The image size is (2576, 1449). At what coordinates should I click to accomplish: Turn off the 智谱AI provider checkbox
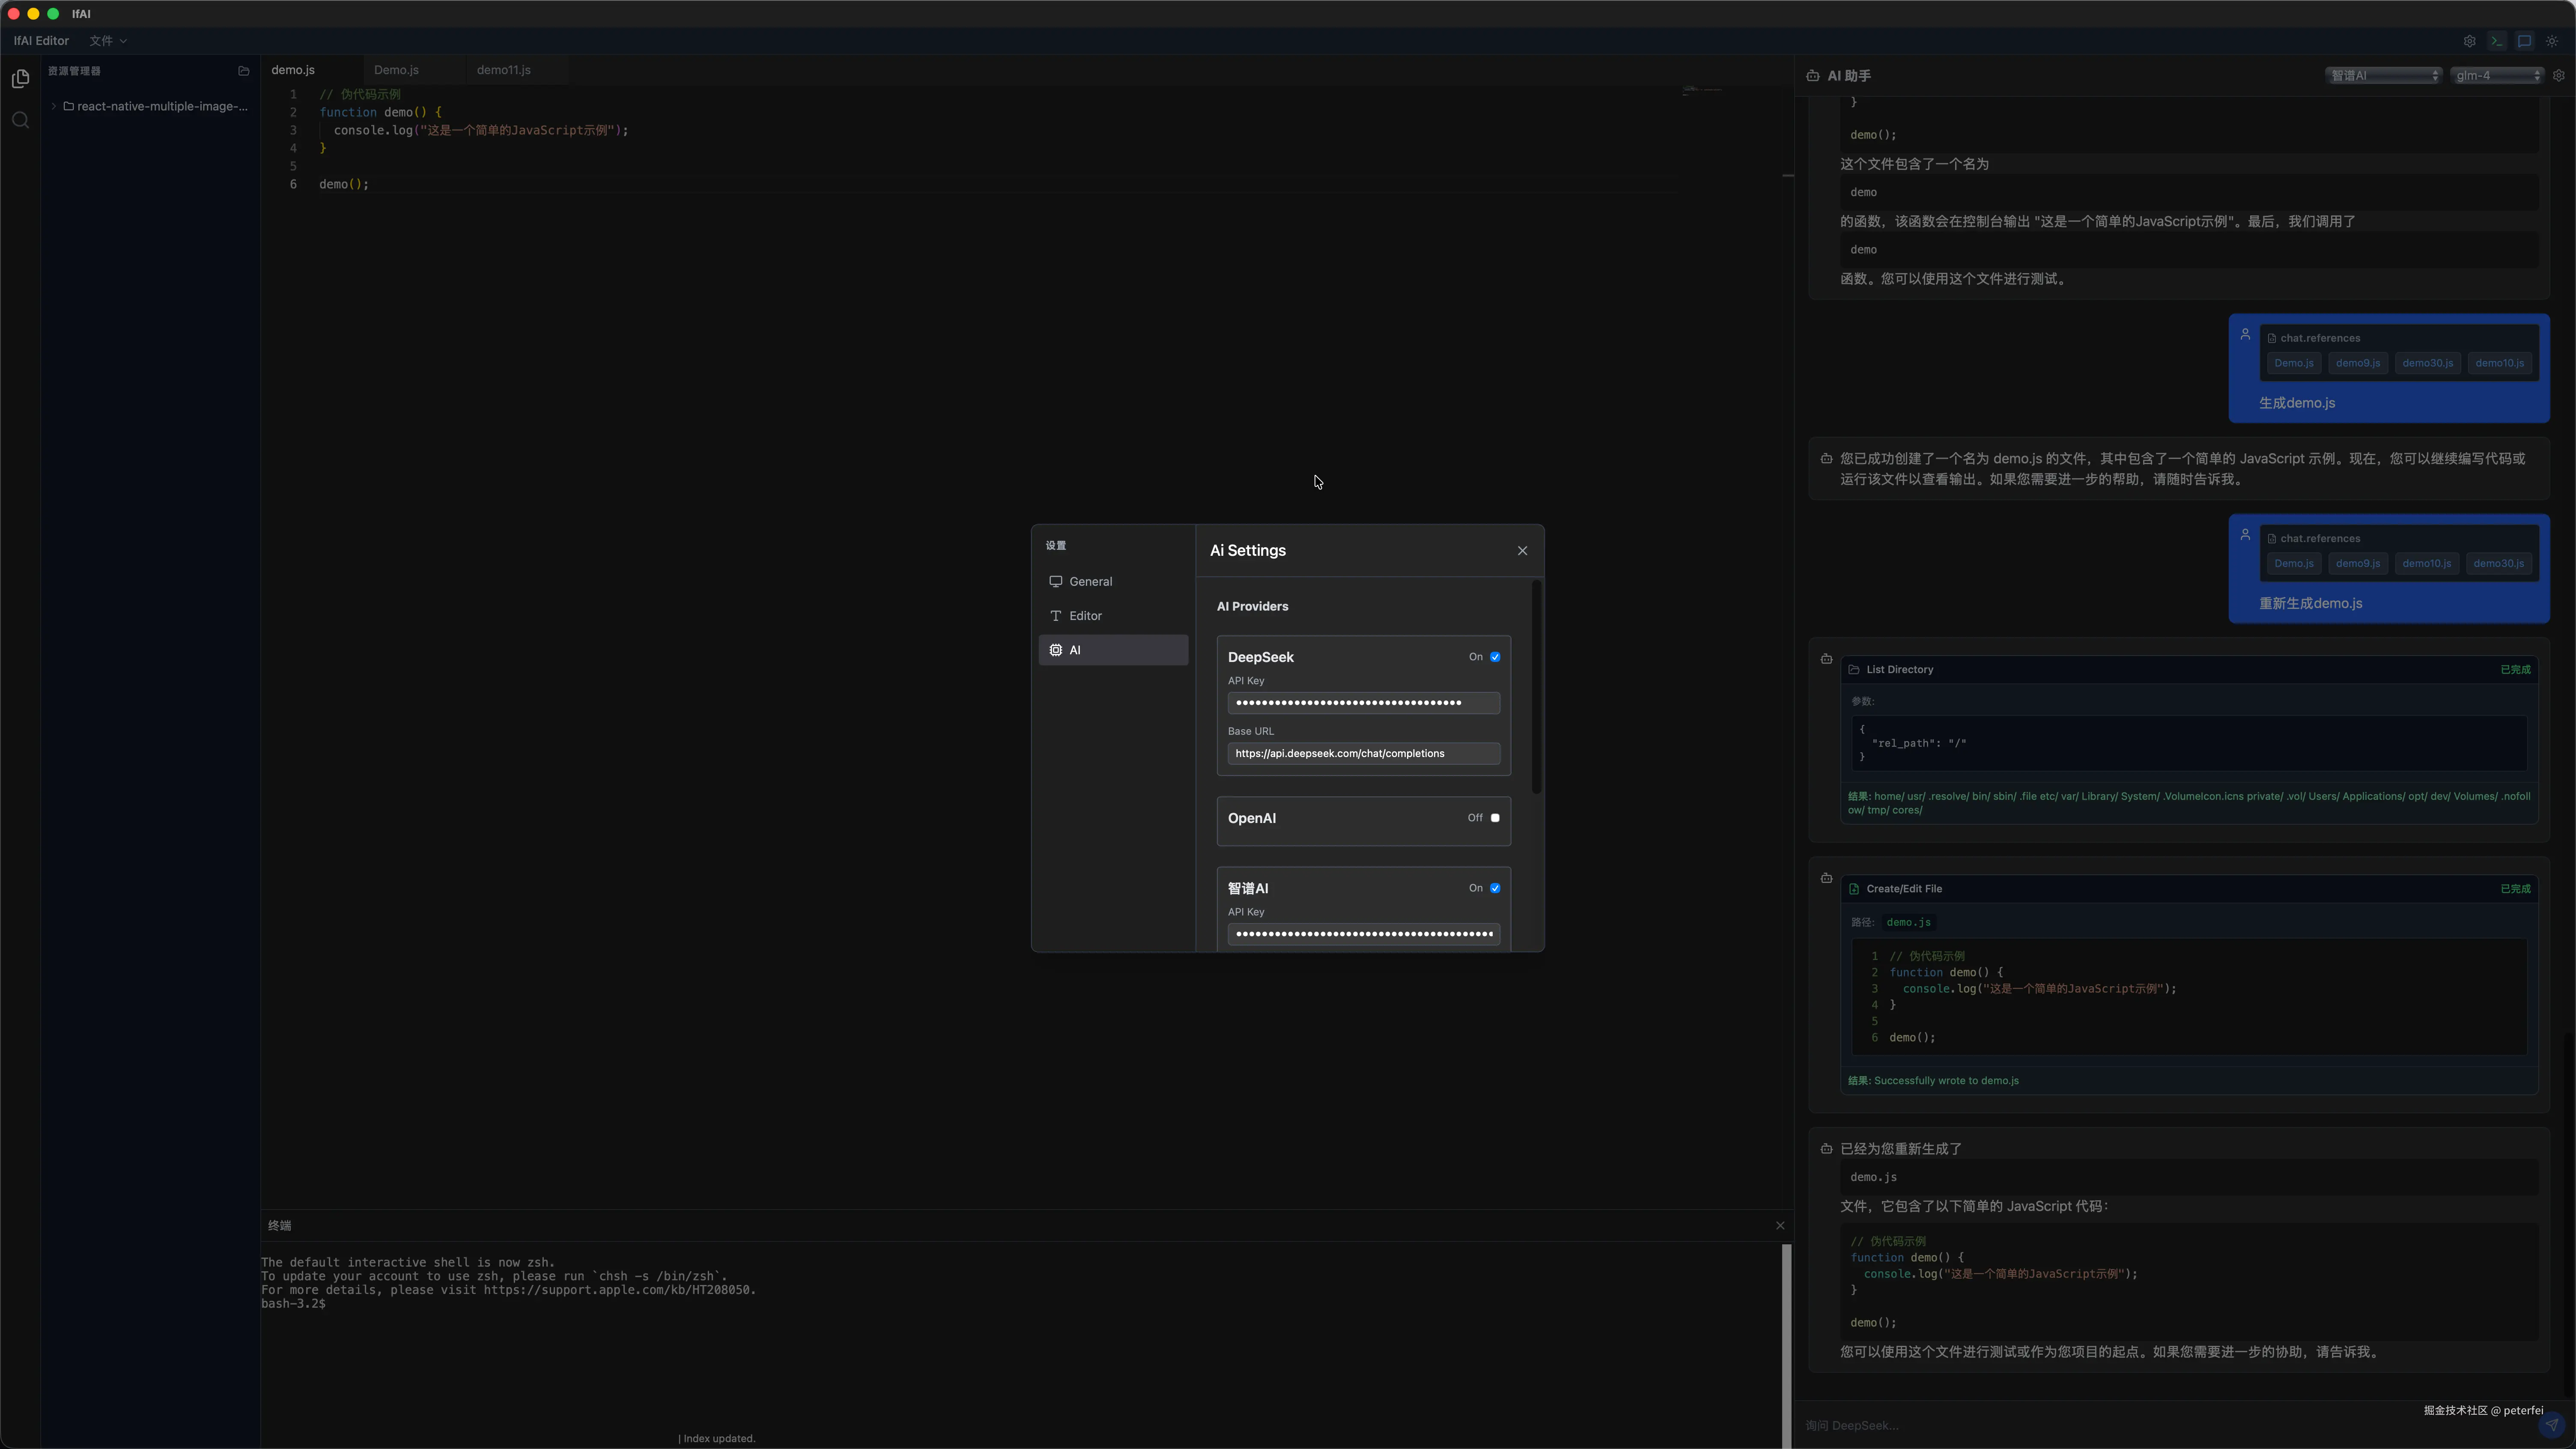click(1495, 888)
